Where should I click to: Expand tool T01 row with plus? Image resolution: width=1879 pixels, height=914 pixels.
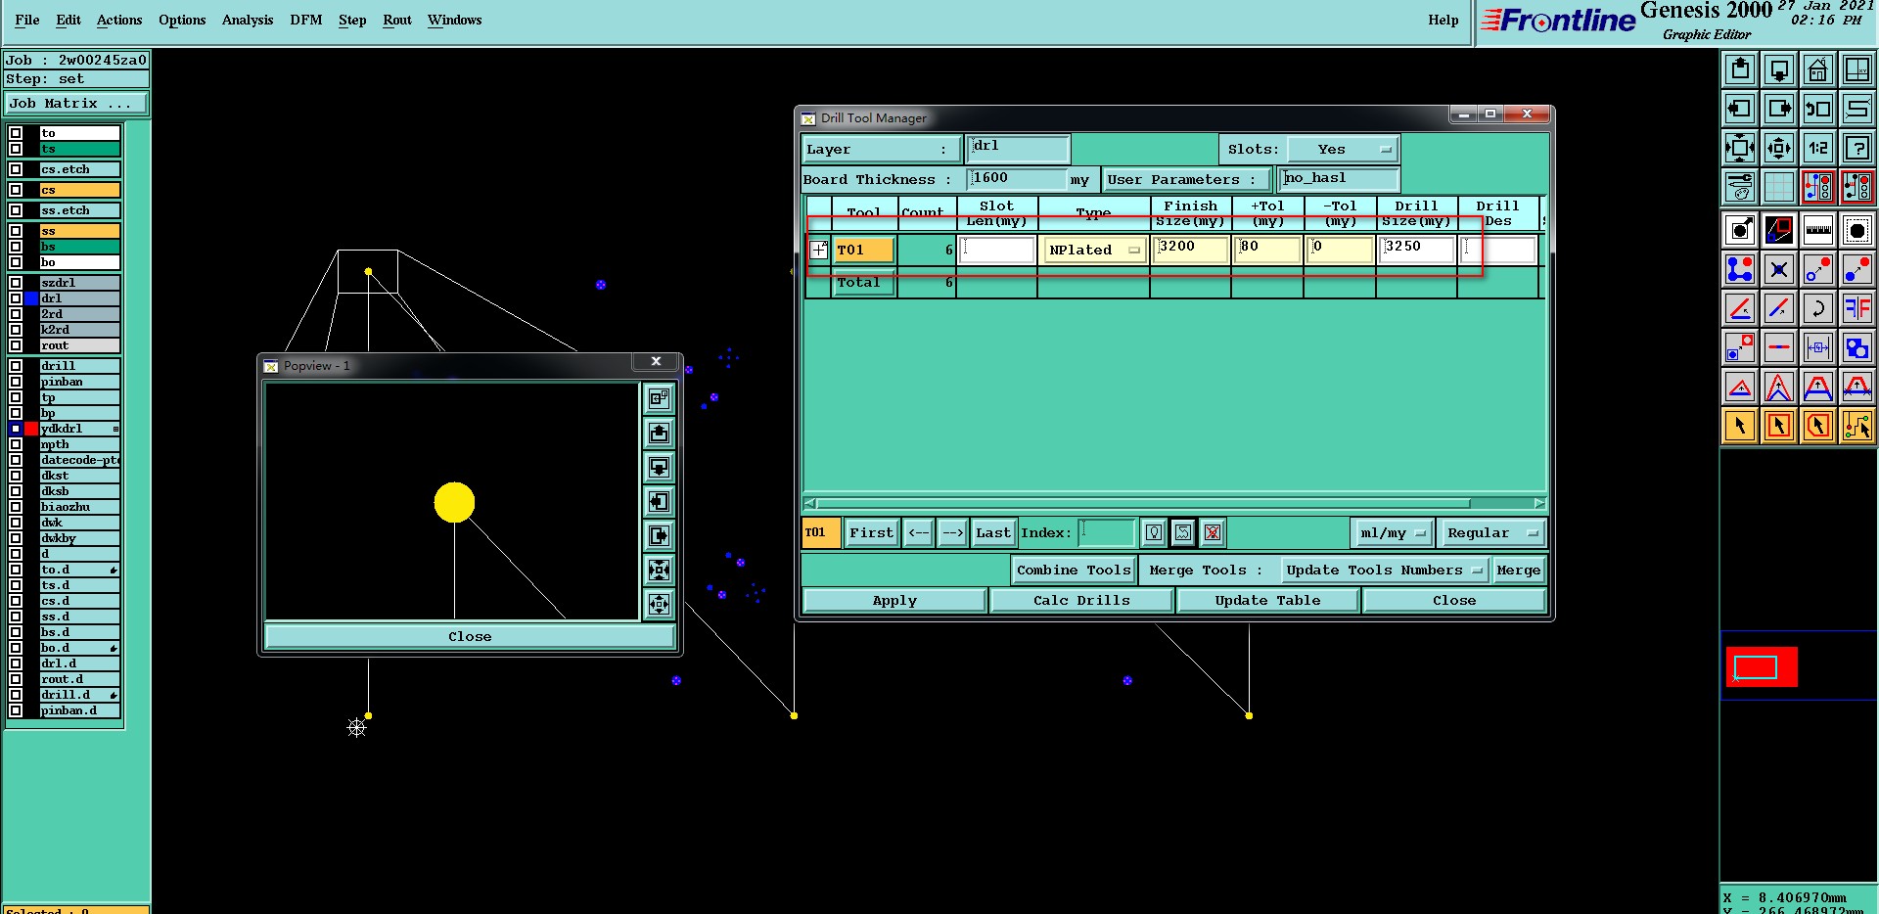[819, 250]
